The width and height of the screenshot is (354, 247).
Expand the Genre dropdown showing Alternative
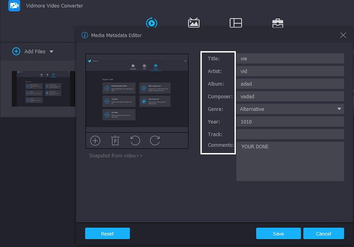pyautogui.click(x=339, y=109)
